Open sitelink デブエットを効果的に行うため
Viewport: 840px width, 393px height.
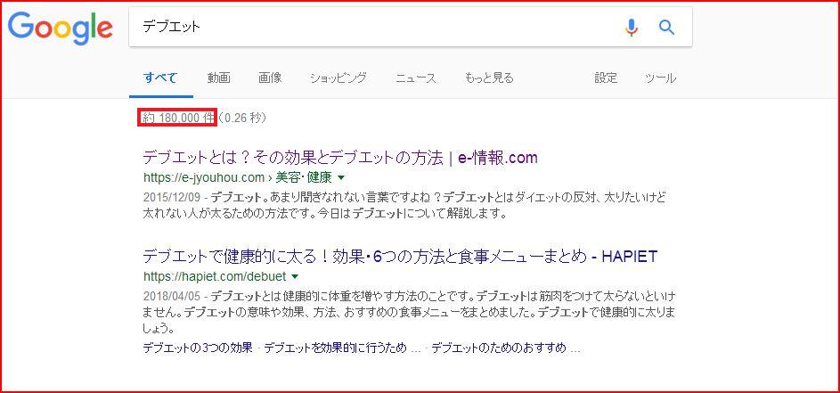click(335, 348)
